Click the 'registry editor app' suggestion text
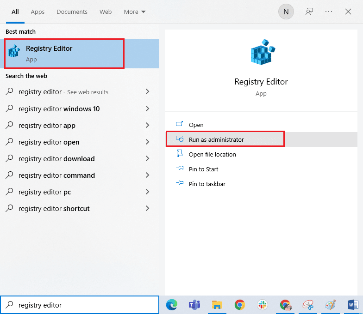 tap(47, 126)
